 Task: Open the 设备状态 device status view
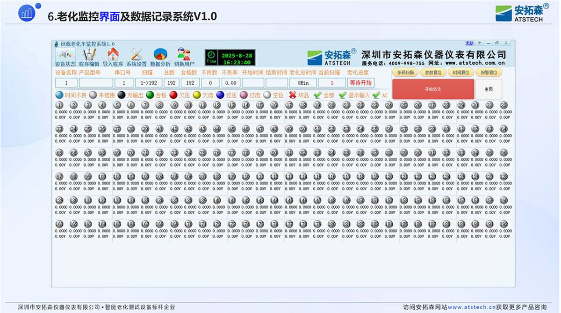click(65, 57)
